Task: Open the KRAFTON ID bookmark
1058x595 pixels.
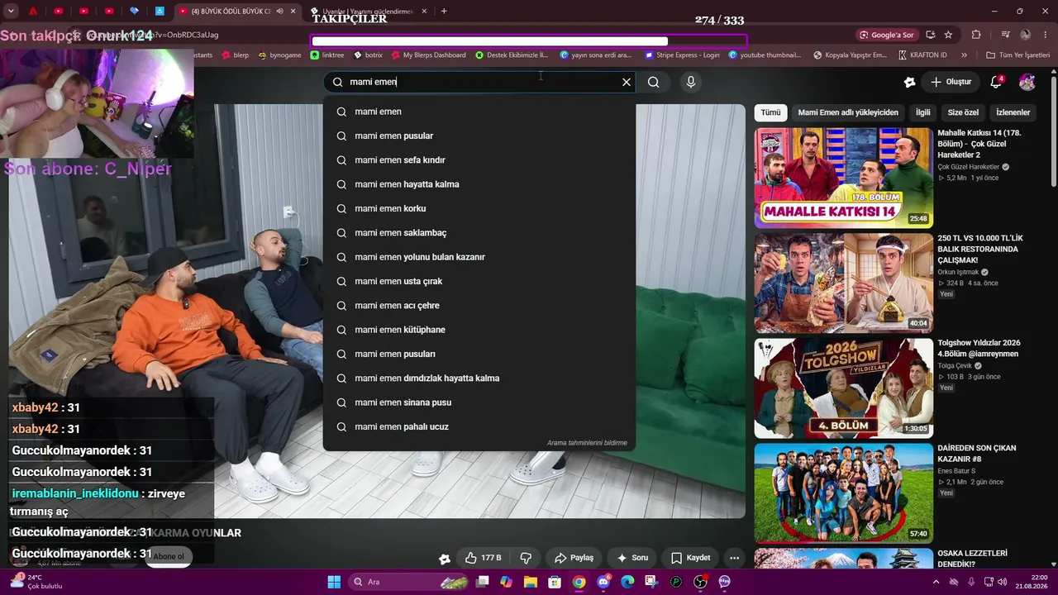Action: pos(922,55)
